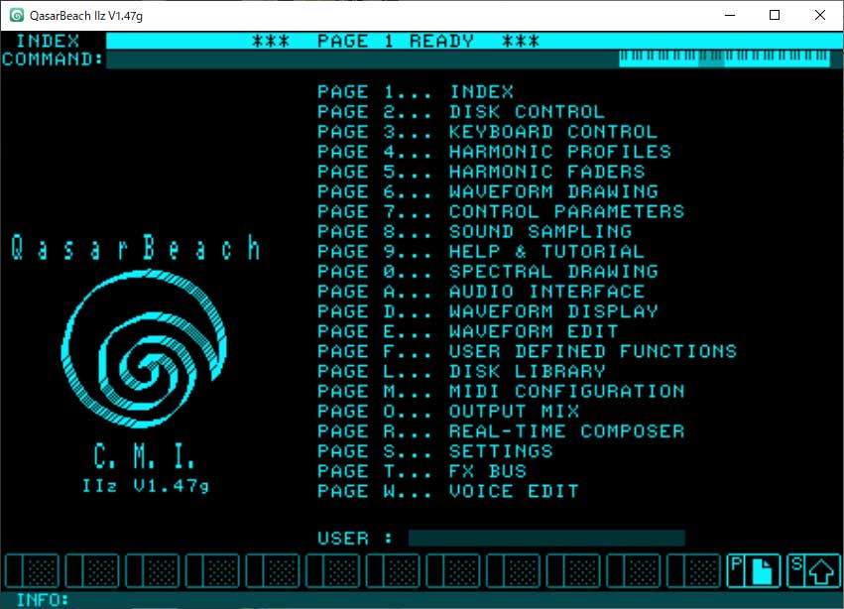
Task: Go to Page 7 Control Parameters
Action: tap(501, 211)
